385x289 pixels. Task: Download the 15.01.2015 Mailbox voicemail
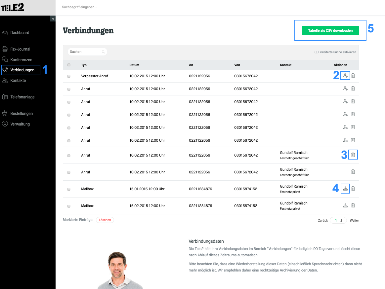(345, 189)
